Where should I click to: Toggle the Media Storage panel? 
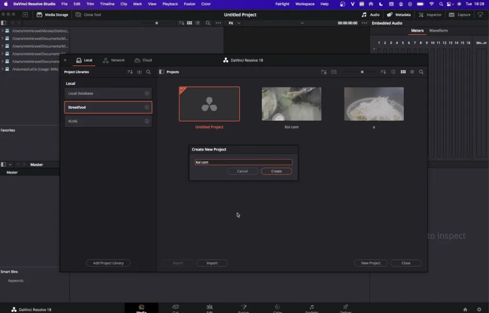[53, 15]
